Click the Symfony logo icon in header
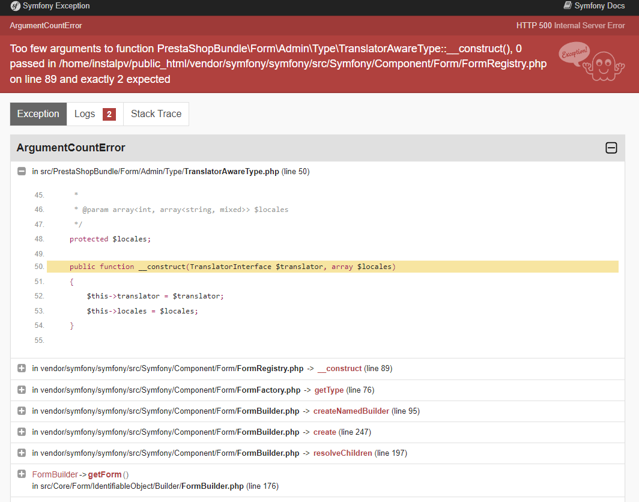Viewport: 639px width, 502px height. click(15, 6)
